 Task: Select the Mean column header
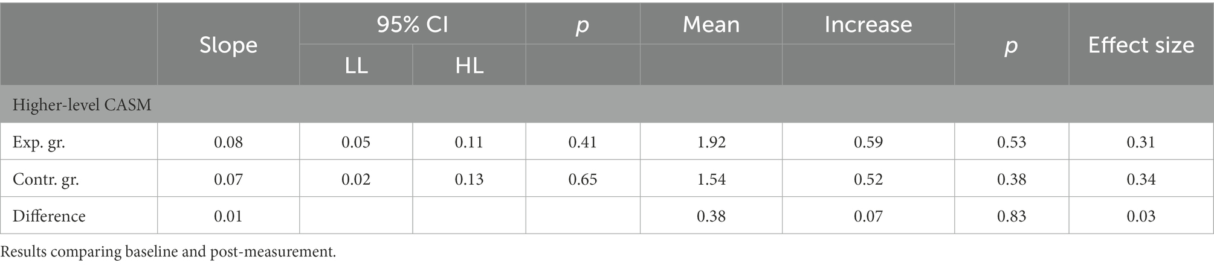pyautogui.click(x=711, y=24)
